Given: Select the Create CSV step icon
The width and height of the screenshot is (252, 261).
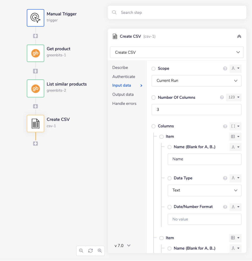Looking at the screenshot, I should (36, 124).
